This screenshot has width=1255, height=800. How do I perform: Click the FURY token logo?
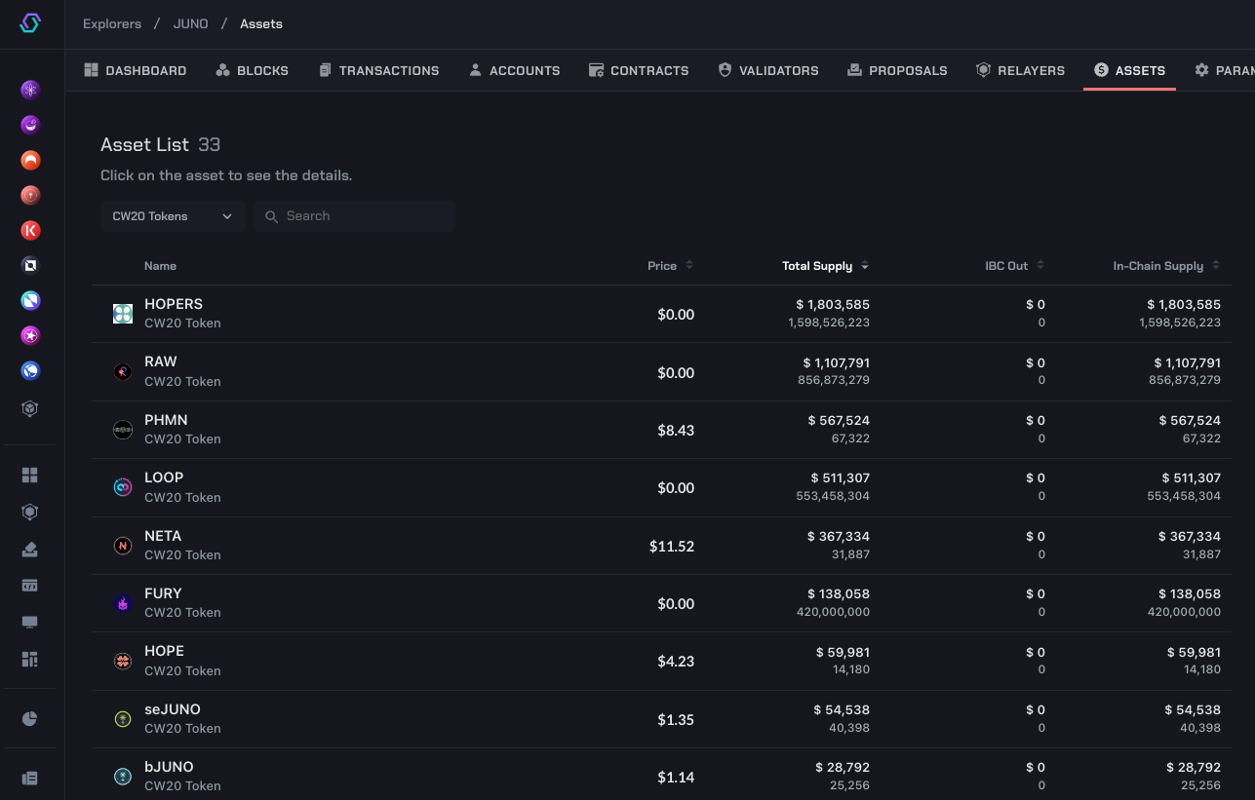tap(123, 603)
